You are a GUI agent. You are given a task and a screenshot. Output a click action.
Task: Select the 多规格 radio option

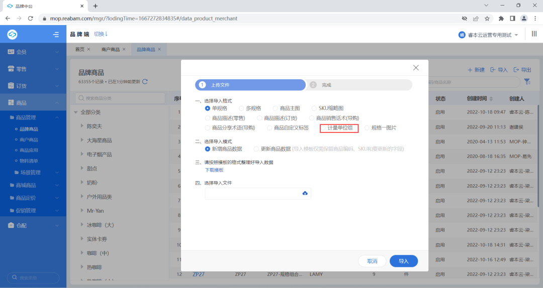242,108
